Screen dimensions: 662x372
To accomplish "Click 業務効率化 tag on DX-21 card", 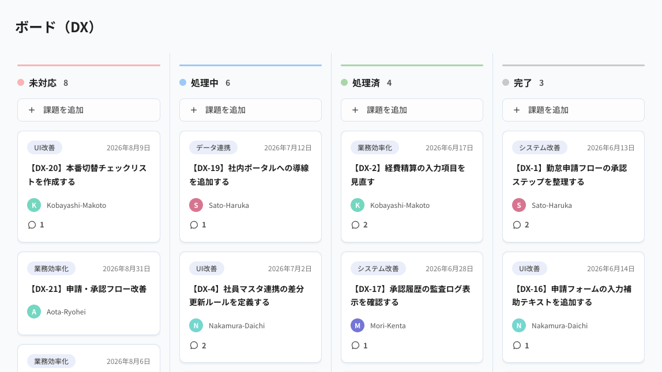I will (x=51, y=269).
